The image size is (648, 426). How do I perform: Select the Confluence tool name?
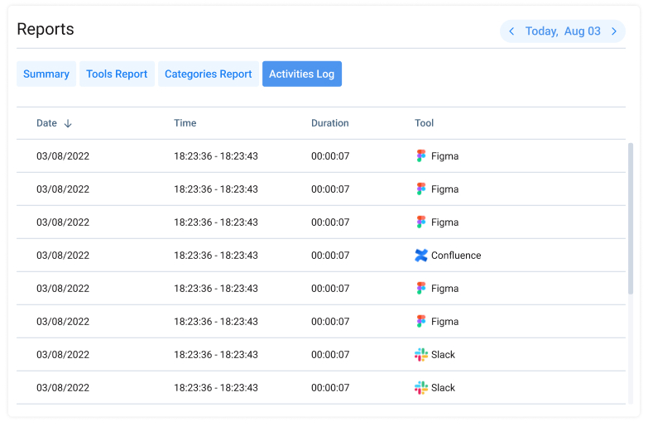coord(456,256)
